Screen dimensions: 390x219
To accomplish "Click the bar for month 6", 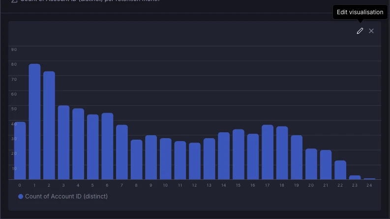I will pos(107,146).
